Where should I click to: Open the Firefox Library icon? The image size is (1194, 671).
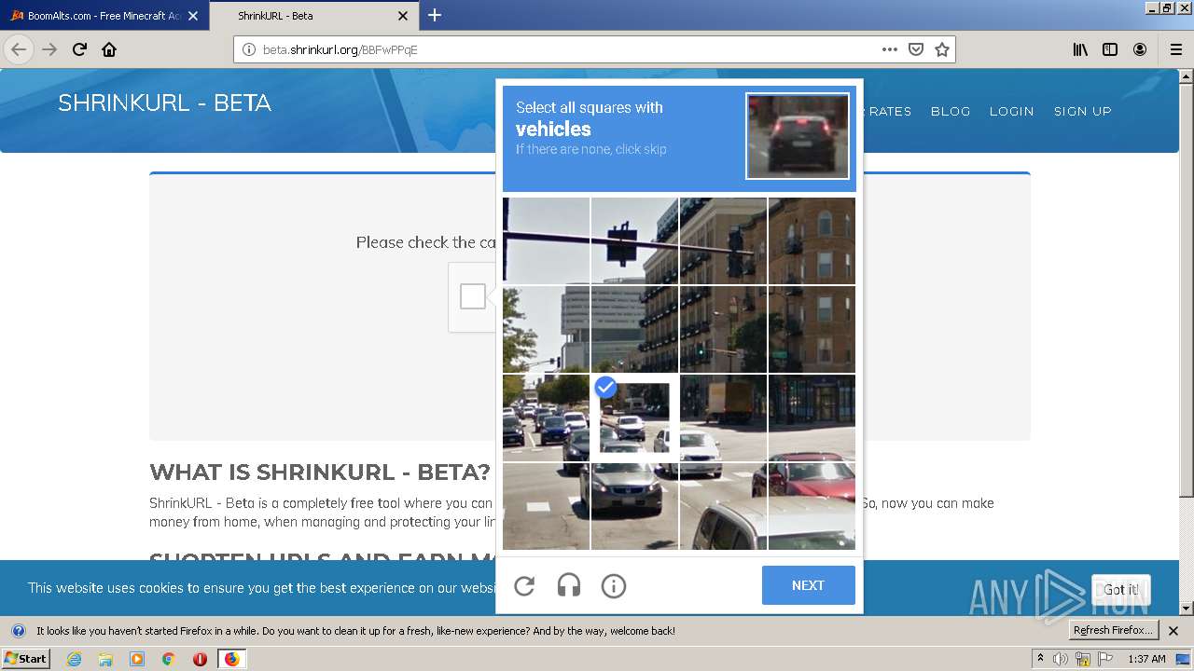click(1080, 49)
